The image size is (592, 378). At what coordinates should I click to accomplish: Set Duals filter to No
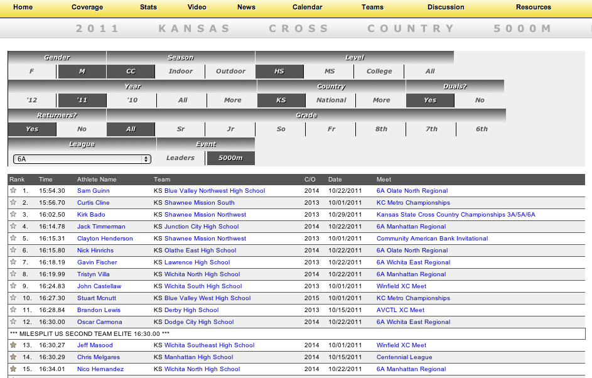(480, 100)
